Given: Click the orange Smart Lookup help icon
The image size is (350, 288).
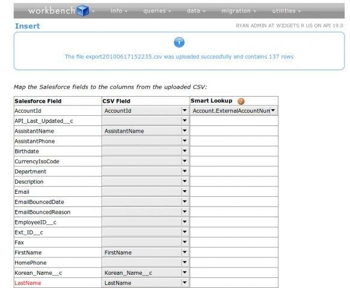Looking at the screenshot, I should click(x=241, y=101).
